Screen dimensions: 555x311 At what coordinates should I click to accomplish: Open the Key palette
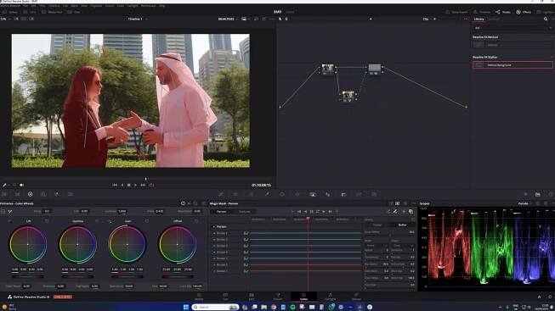[343, 194]
